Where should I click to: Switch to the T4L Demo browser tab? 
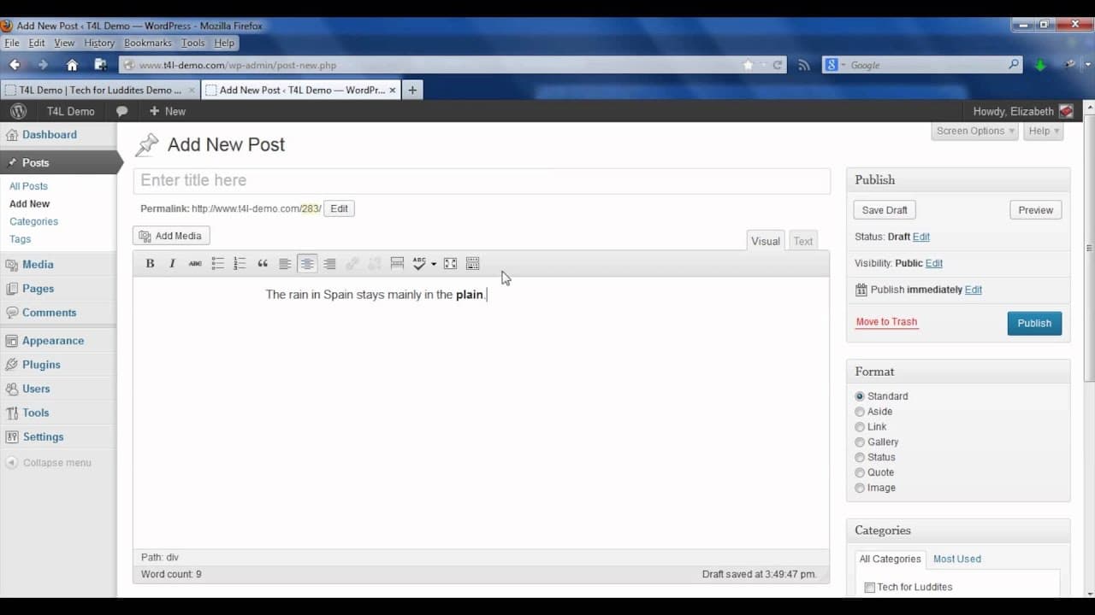100,90
